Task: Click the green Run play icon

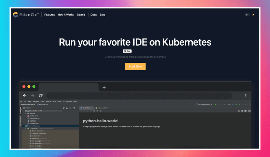Action: click(215, 104)
